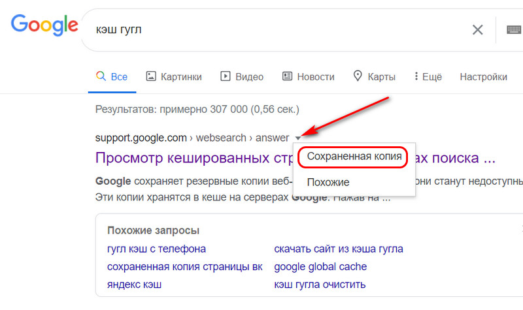Open the Просмотр кешированных страниц result title

[295, 158]
